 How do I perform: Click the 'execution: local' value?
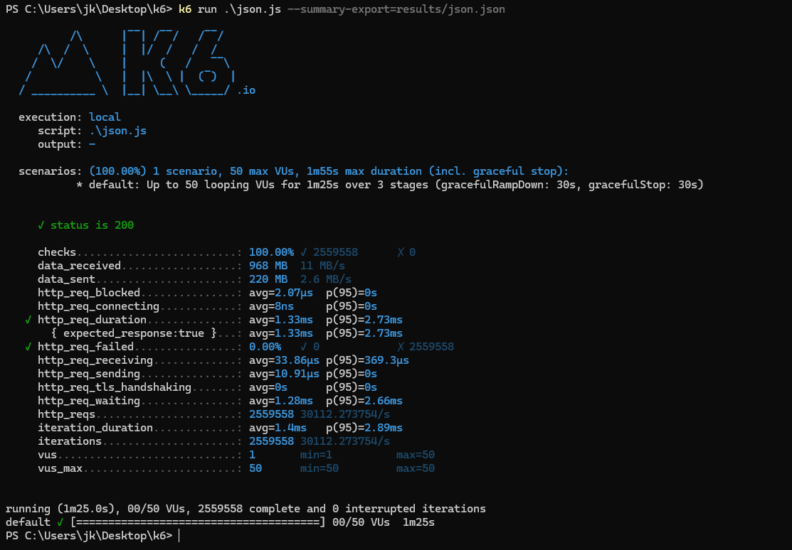105,117
